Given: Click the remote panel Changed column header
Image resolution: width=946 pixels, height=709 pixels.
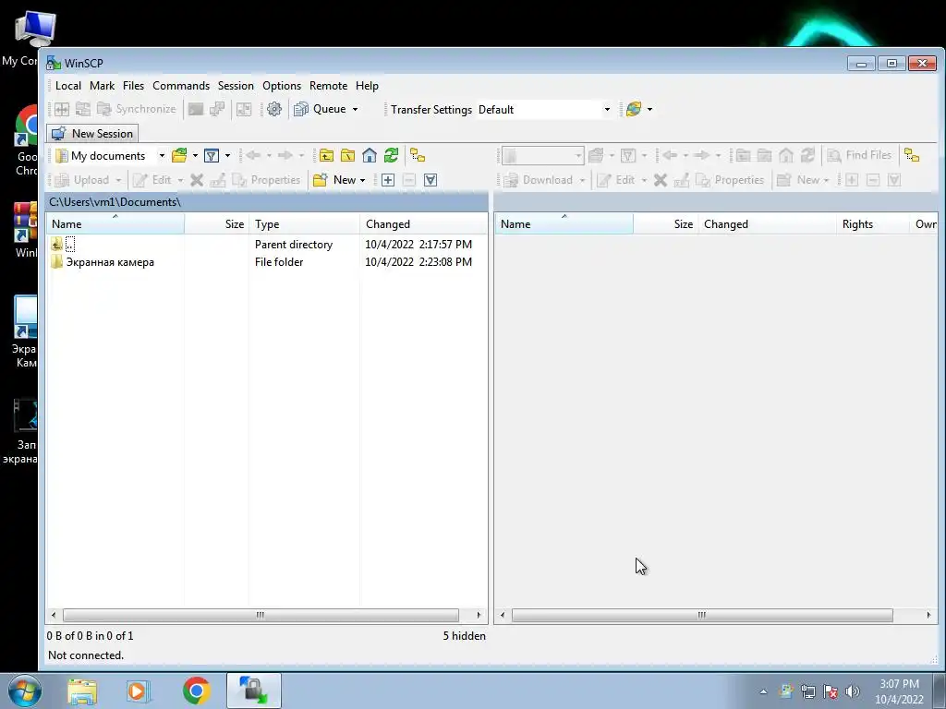Looking at the screenshot, I should point(768,223).
